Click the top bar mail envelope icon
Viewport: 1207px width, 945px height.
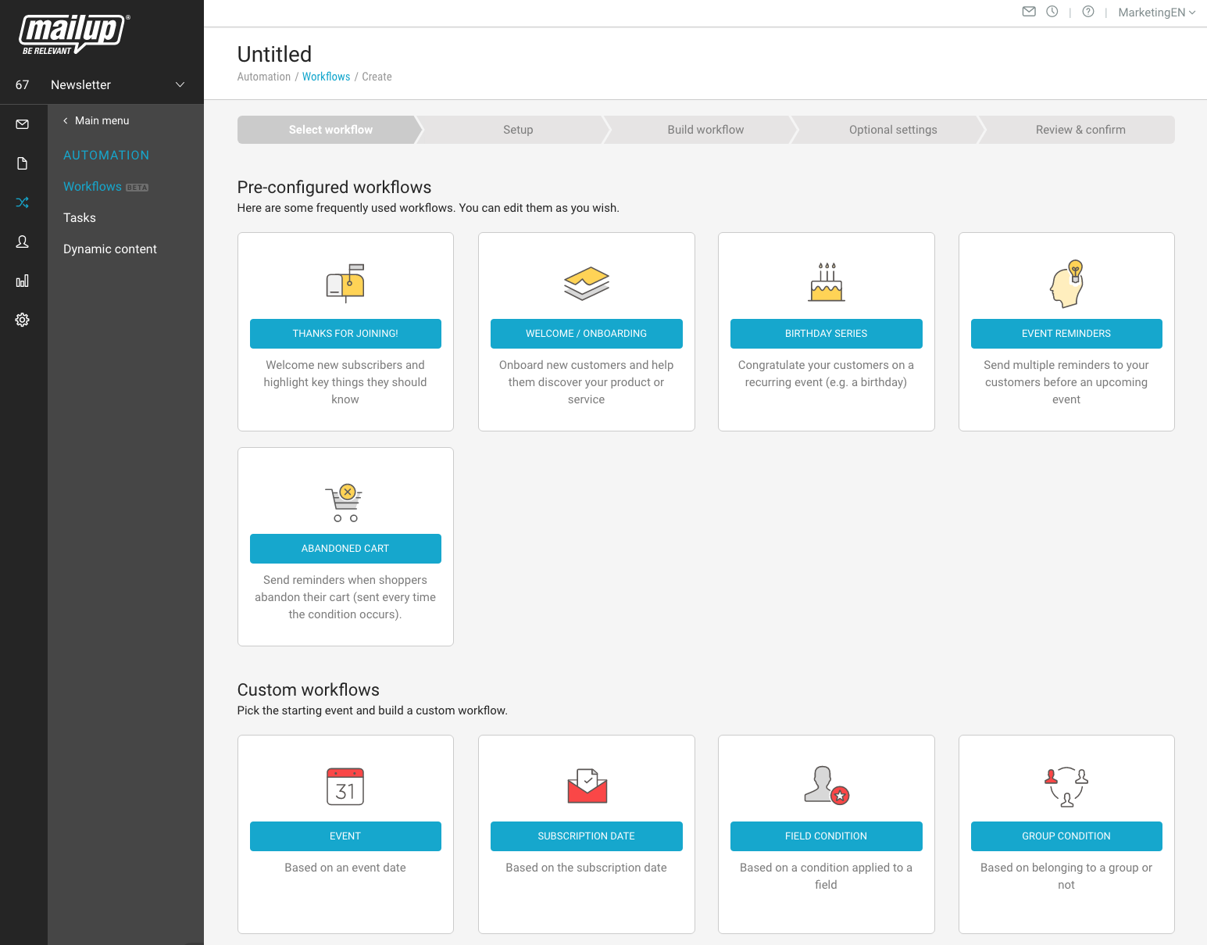(x=1029, y=12)
